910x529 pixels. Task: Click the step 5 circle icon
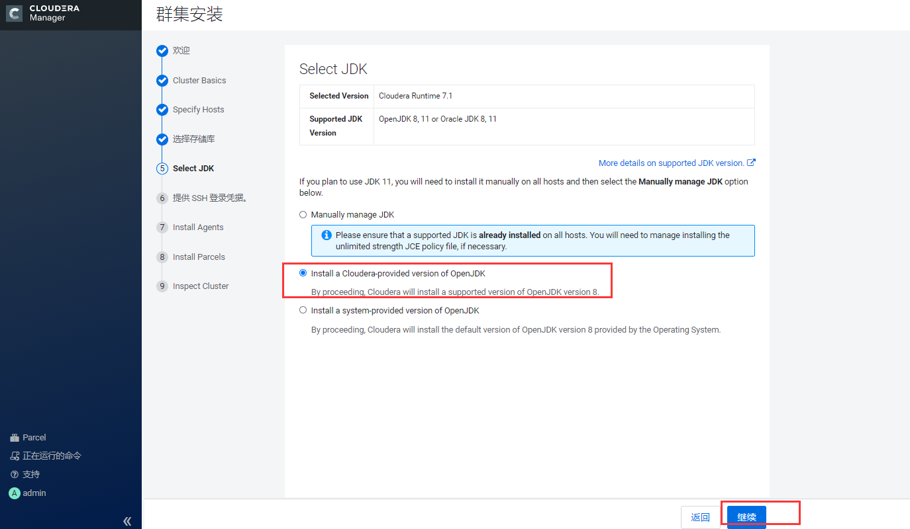(x=162, y=169)
